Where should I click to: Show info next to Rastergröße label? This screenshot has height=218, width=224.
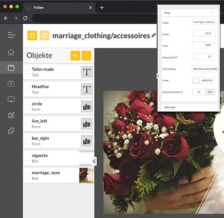(176, 58)
